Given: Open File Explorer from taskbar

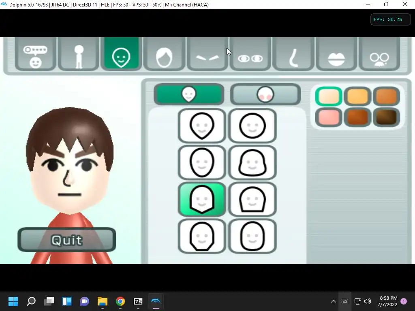Looking at the screenshot, I should [103, 301].
